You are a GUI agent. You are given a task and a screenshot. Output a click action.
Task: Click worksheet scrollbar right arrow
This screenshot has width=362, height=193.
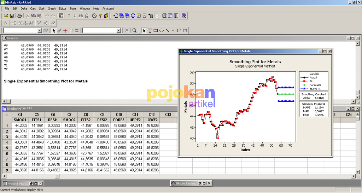(x=354, y=176)
